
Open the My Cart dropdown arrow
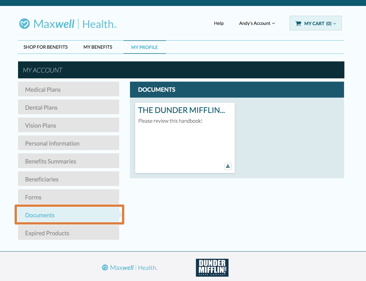(x=335, y=23)
